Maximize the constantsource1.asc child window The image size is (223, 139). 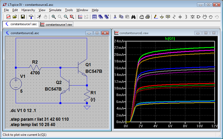pos(97,33)
